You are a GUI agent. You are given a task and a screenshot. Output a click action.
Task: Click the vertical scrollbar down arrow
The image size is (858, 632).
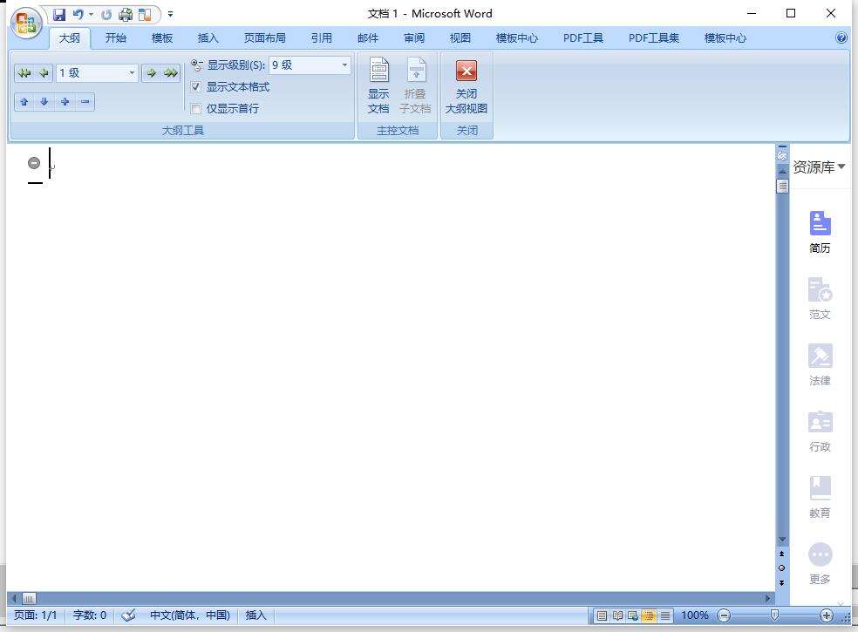click(782, 539)
